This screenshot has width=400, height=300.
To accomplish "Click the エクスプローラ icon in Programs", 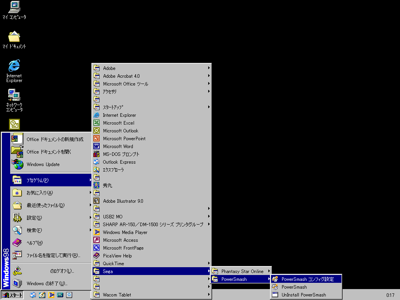I will click(x=96, y=170).
